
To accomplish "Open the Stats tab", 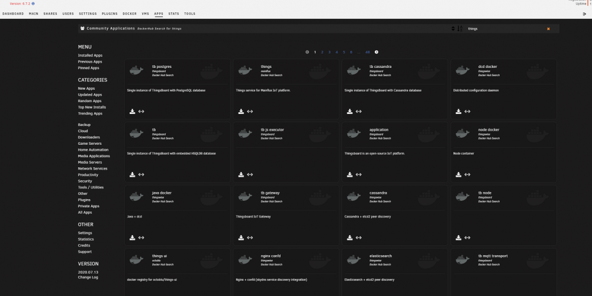I will coord(173,14).
